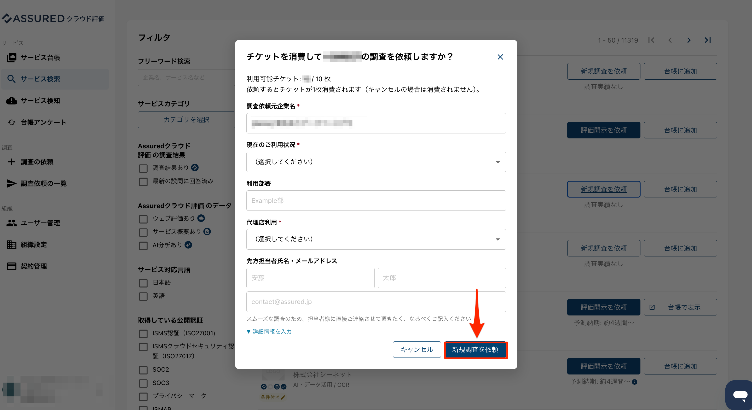Click the 調査依頼元企業名 input field
The image size is (752, 410).
click(x=376, y=123)
